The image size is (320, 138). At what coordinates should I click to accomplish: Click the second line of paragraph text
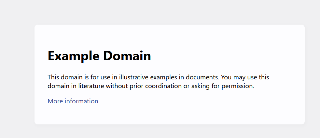point(150,86)
